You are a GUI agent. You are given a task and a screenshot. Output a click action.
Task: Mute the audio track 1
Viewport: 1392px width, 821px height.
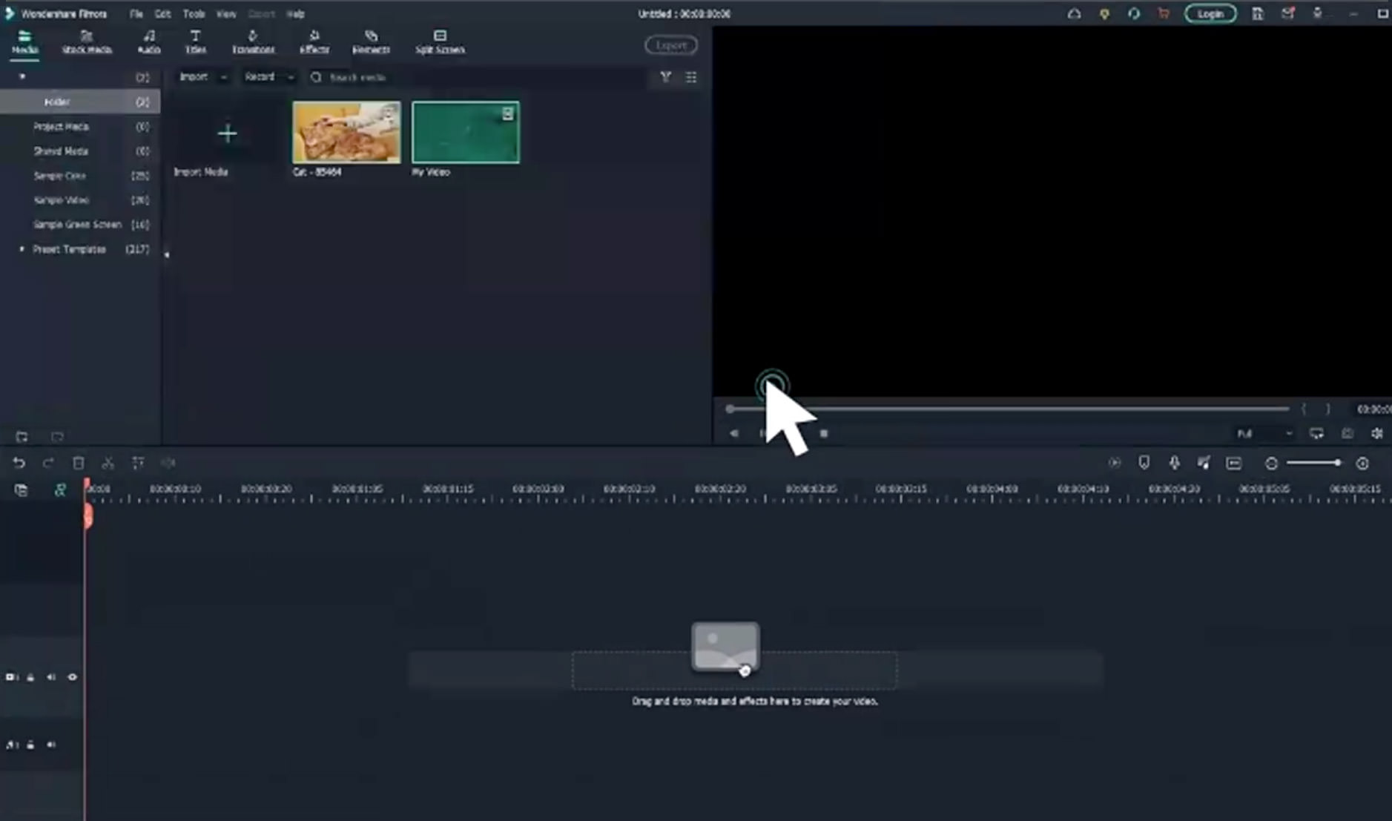[x=51, y=745]
